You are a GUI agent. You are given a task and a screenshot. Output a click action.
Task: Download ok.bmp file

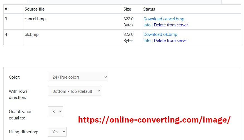160,34
